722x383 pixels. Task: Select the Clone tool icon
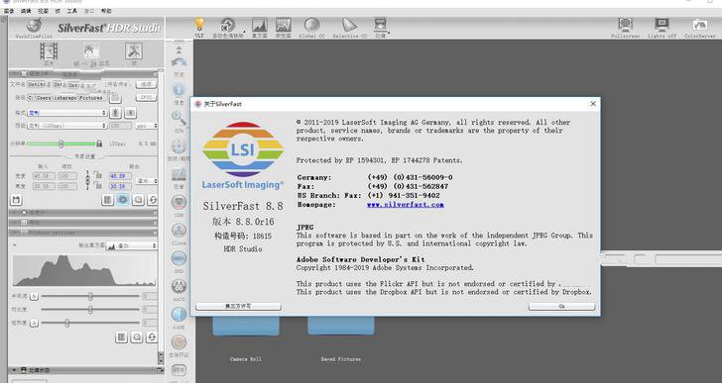[x=179, y=230]
